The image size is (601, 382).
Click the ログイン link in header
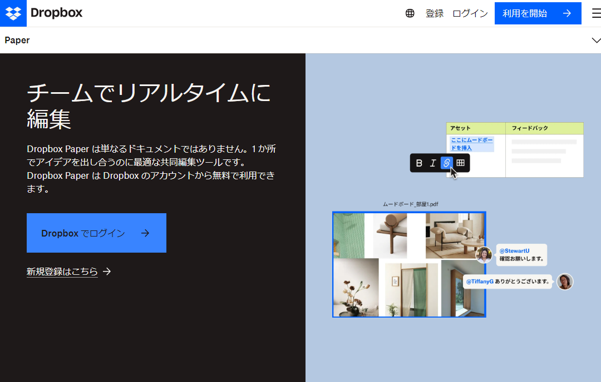pyautogui.click(x=470, y=13)
